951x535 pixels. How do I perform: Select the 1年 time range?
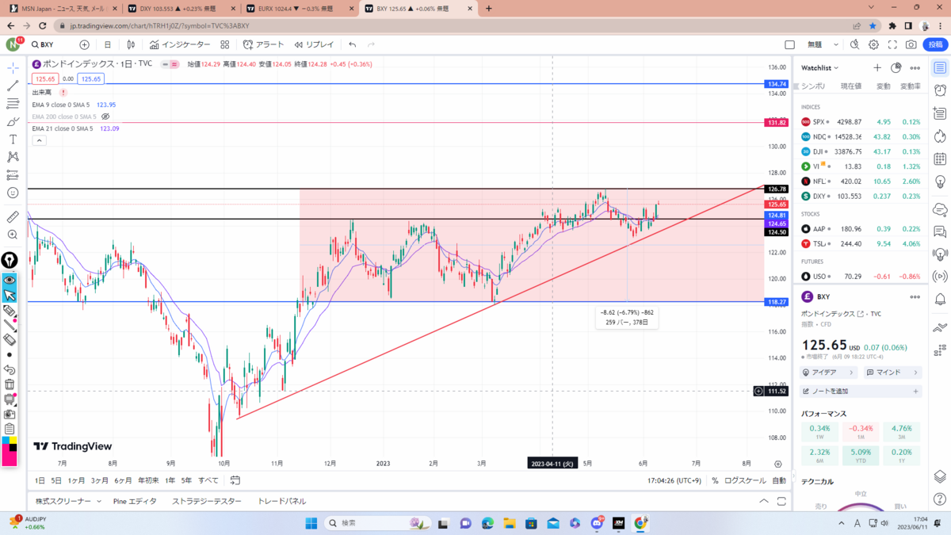(170, 480)
